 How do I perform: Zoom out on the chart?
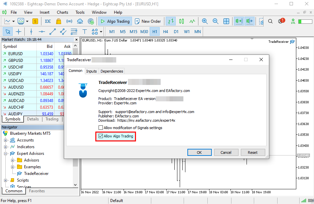click(x=215, y=21)
